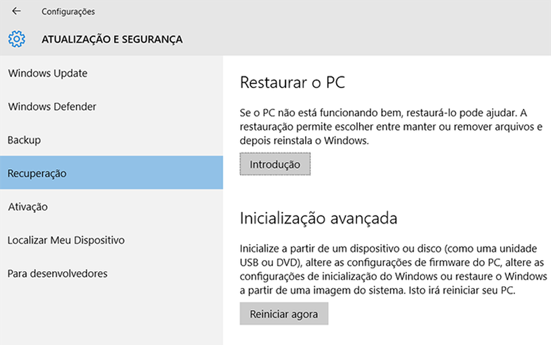The height and width of the screenshot is (345, 551).
Task: Click the Reiniciar agora button
Action: [x=284, y=314]
